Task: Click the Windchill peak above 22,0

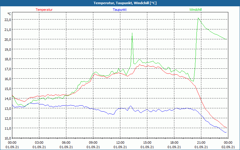Action: point(198,18)
